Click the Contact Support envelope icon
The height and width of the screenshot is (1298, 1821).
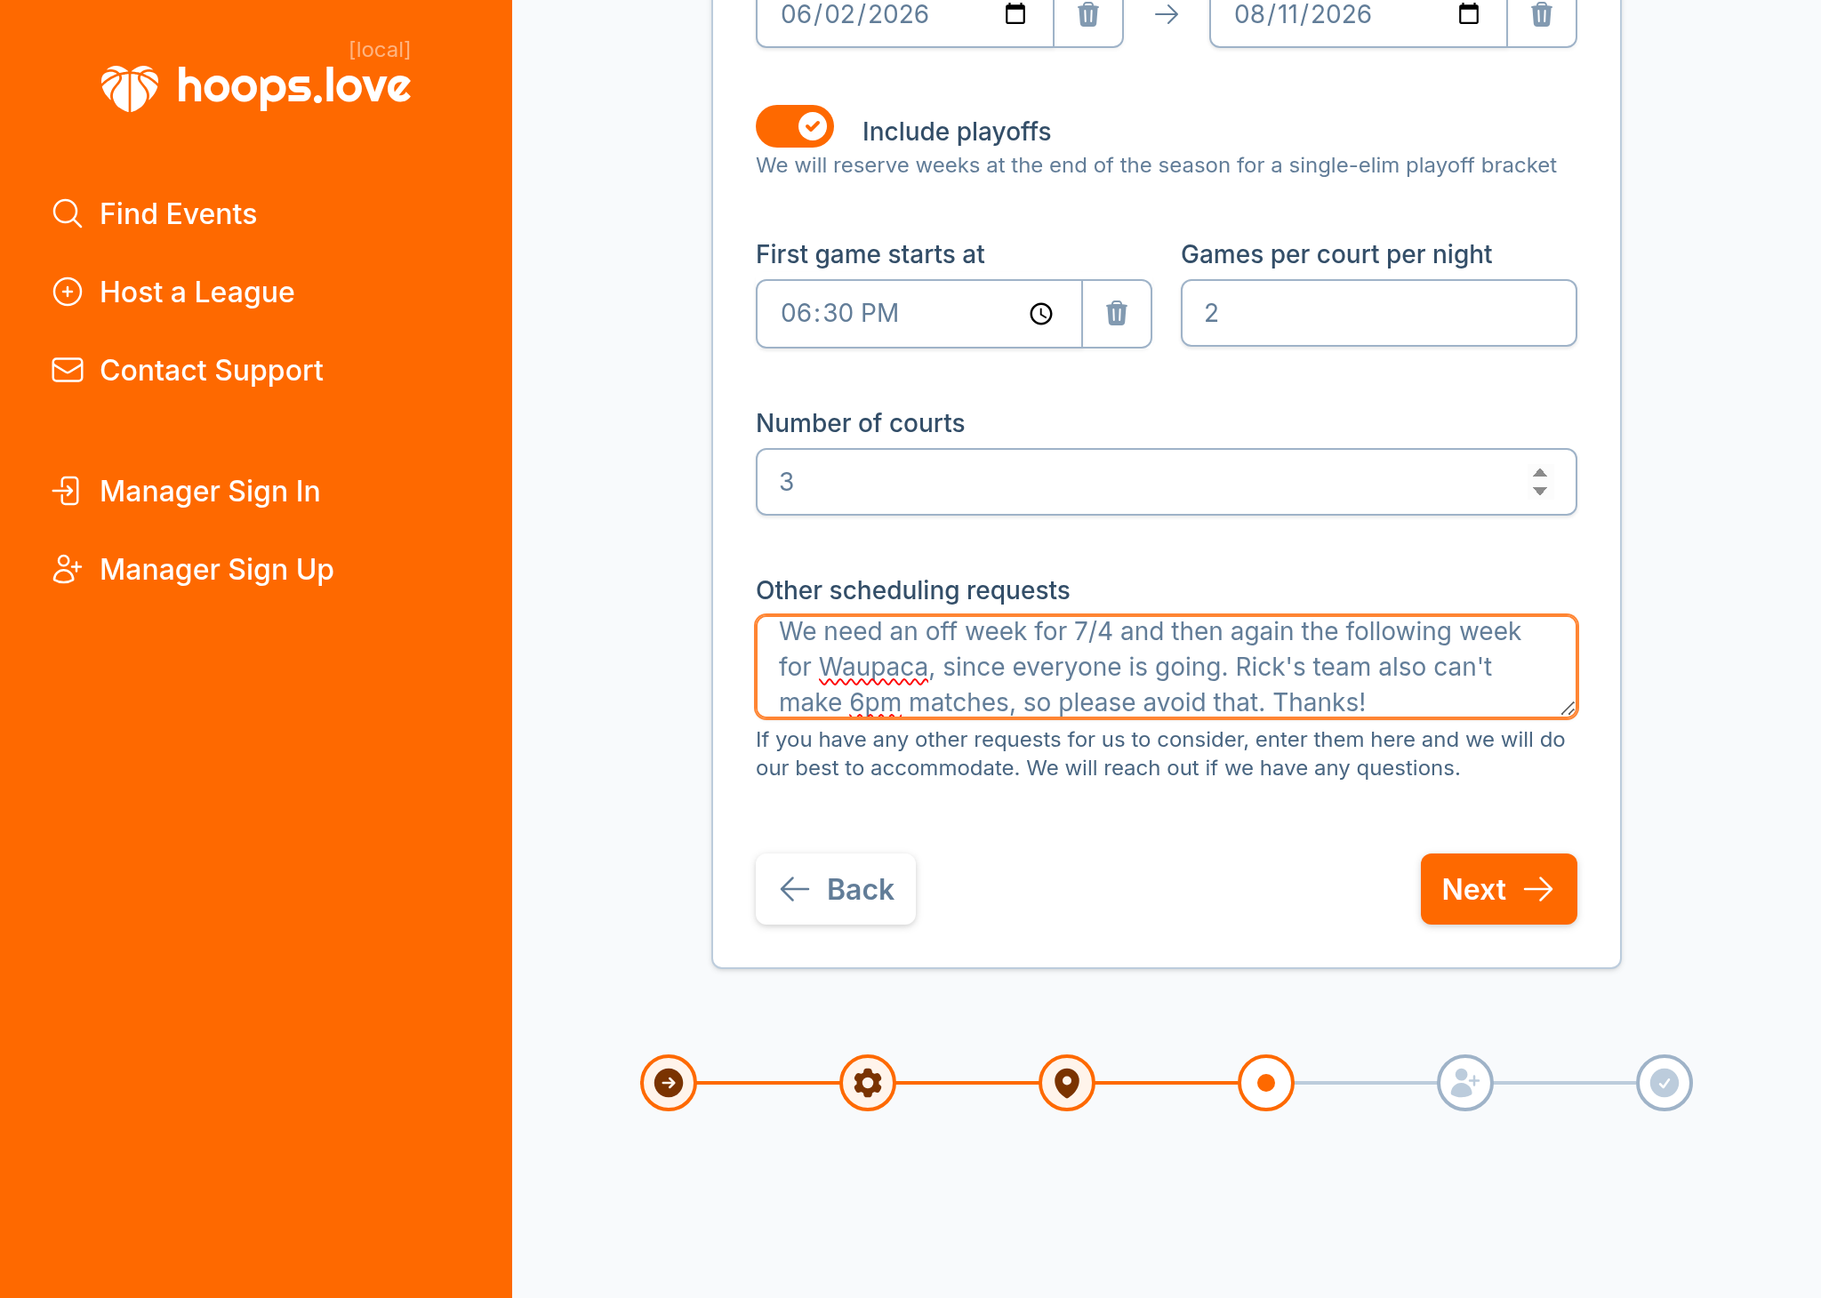68,371
